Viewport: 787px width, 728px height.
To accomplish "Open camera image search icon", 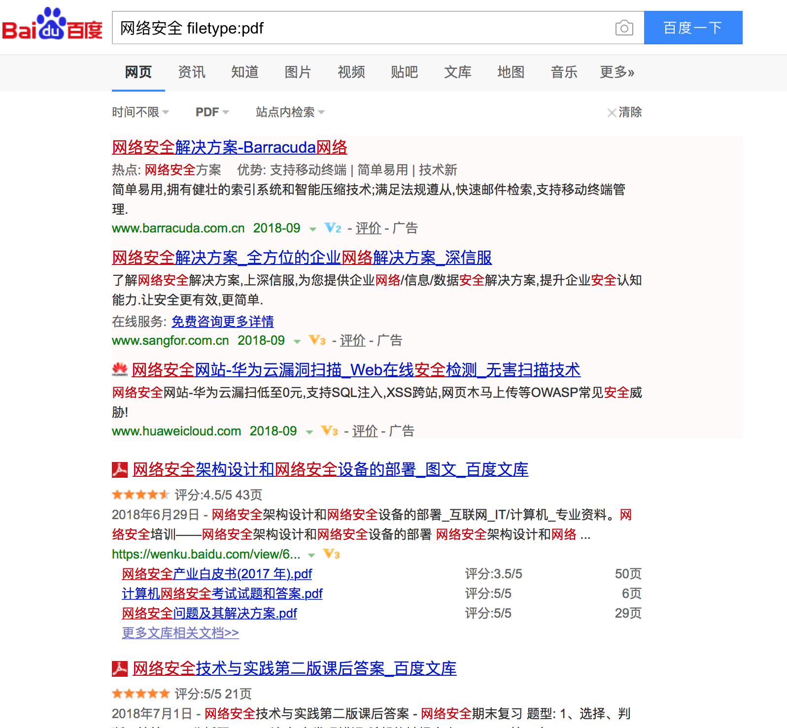I will click(x=624, y=28).
